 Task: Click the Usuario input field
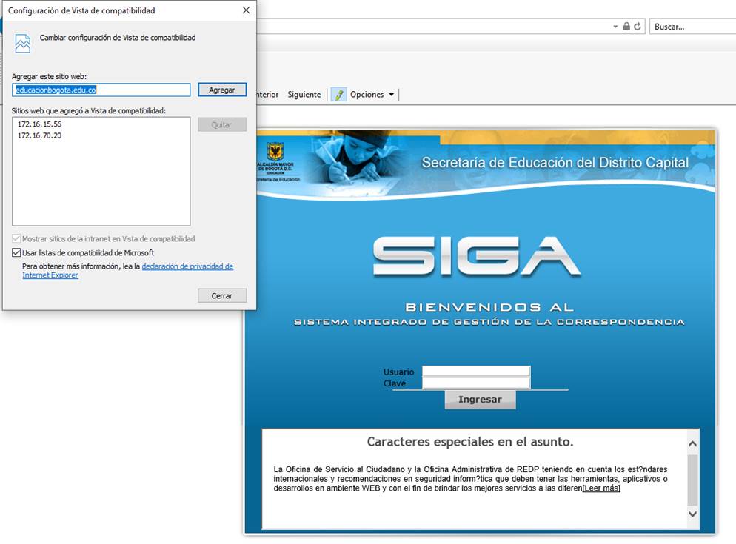[x=476, y=372]
